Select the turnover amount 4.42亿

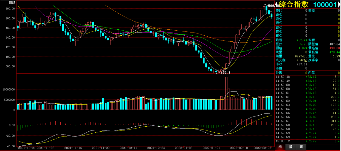click(x=302, y=60)
